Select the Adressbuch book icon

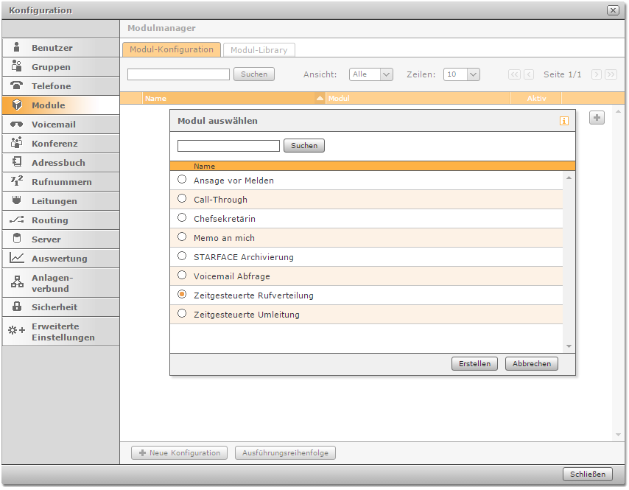(16, 163)
